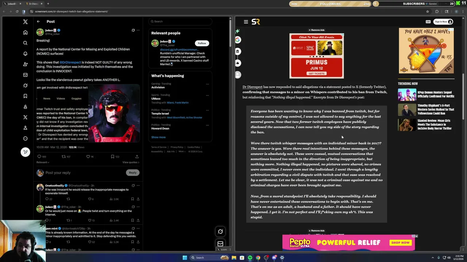Open ScreenRant hamburger menu
The height and width of the screenshot is (262, 467).
246,22
